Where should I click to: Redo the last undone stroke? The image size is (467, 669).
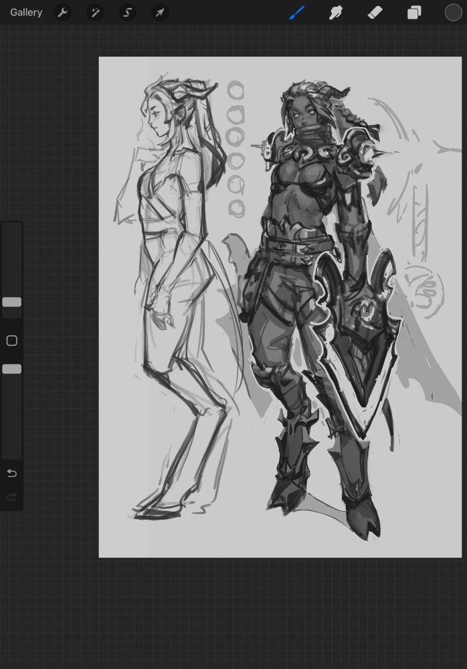(x=12, y=496)
